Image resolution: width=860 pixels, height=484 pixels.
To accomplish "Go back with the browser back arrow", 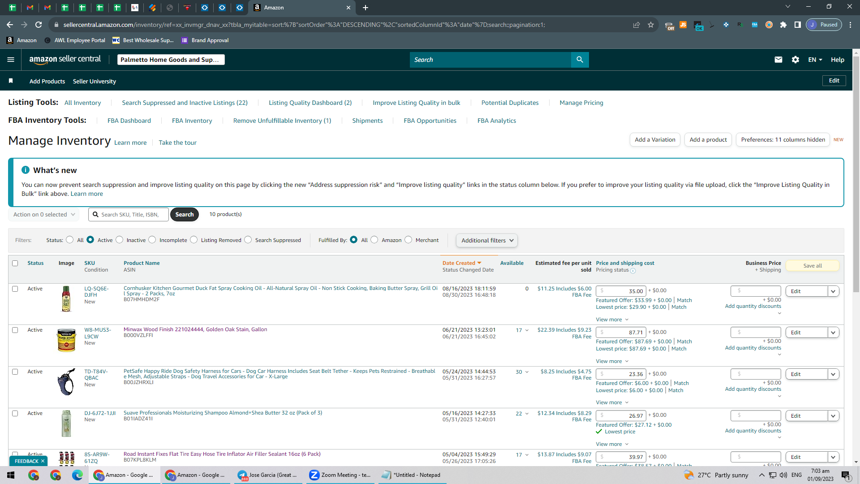I will tap(10, 25).
